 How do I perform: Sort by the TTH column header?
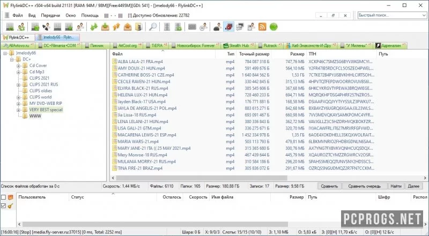pyautogui.click(x=342, y=54)
